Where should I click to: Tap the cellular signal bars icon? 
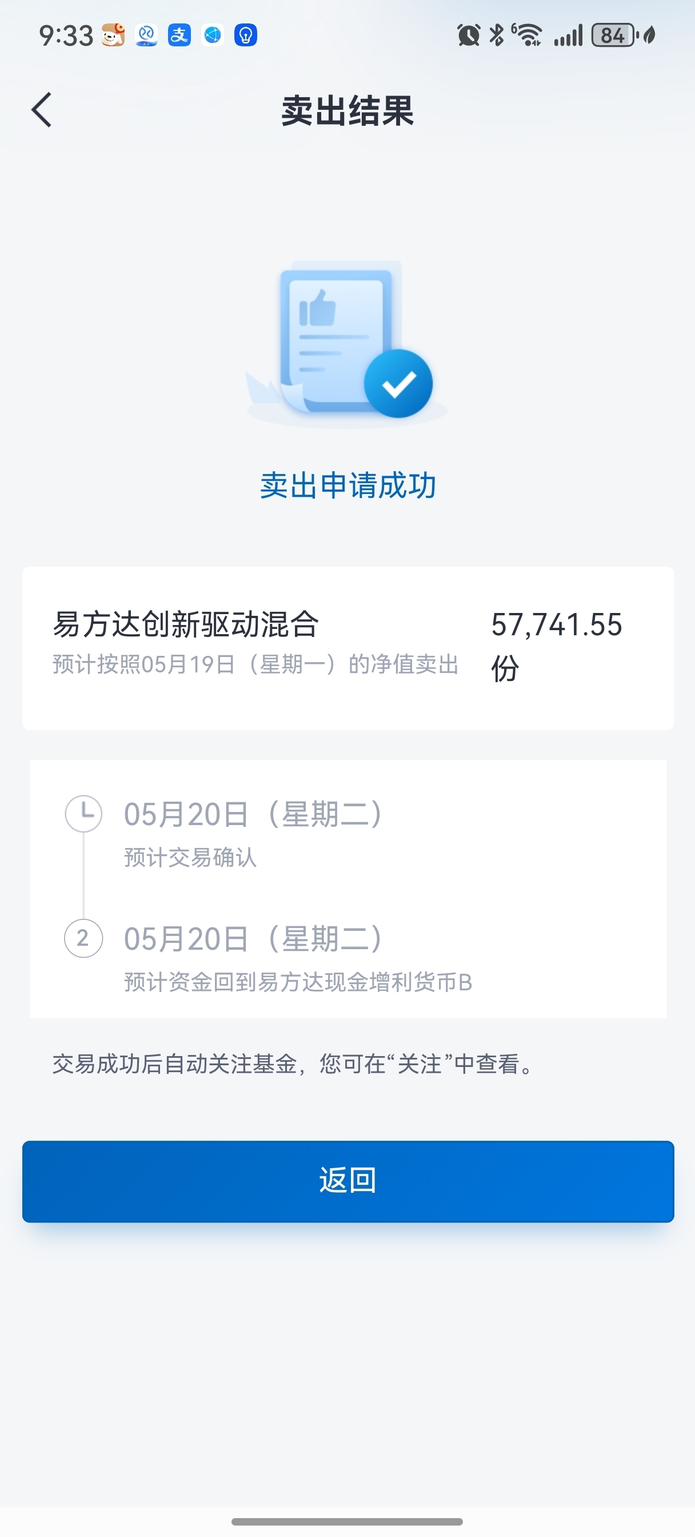(x=568, y=35)
